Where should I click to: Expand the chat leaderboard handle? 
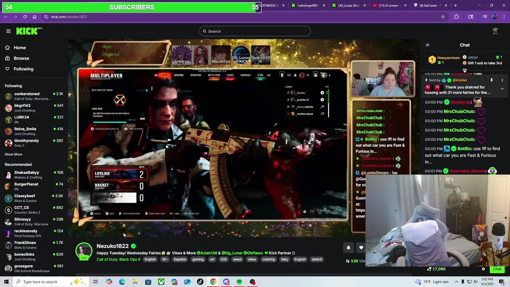pyautogui.click(x=465, y=70)
